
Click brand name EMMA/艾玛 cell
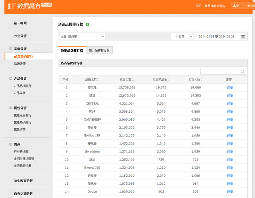[x=92, y=135]
